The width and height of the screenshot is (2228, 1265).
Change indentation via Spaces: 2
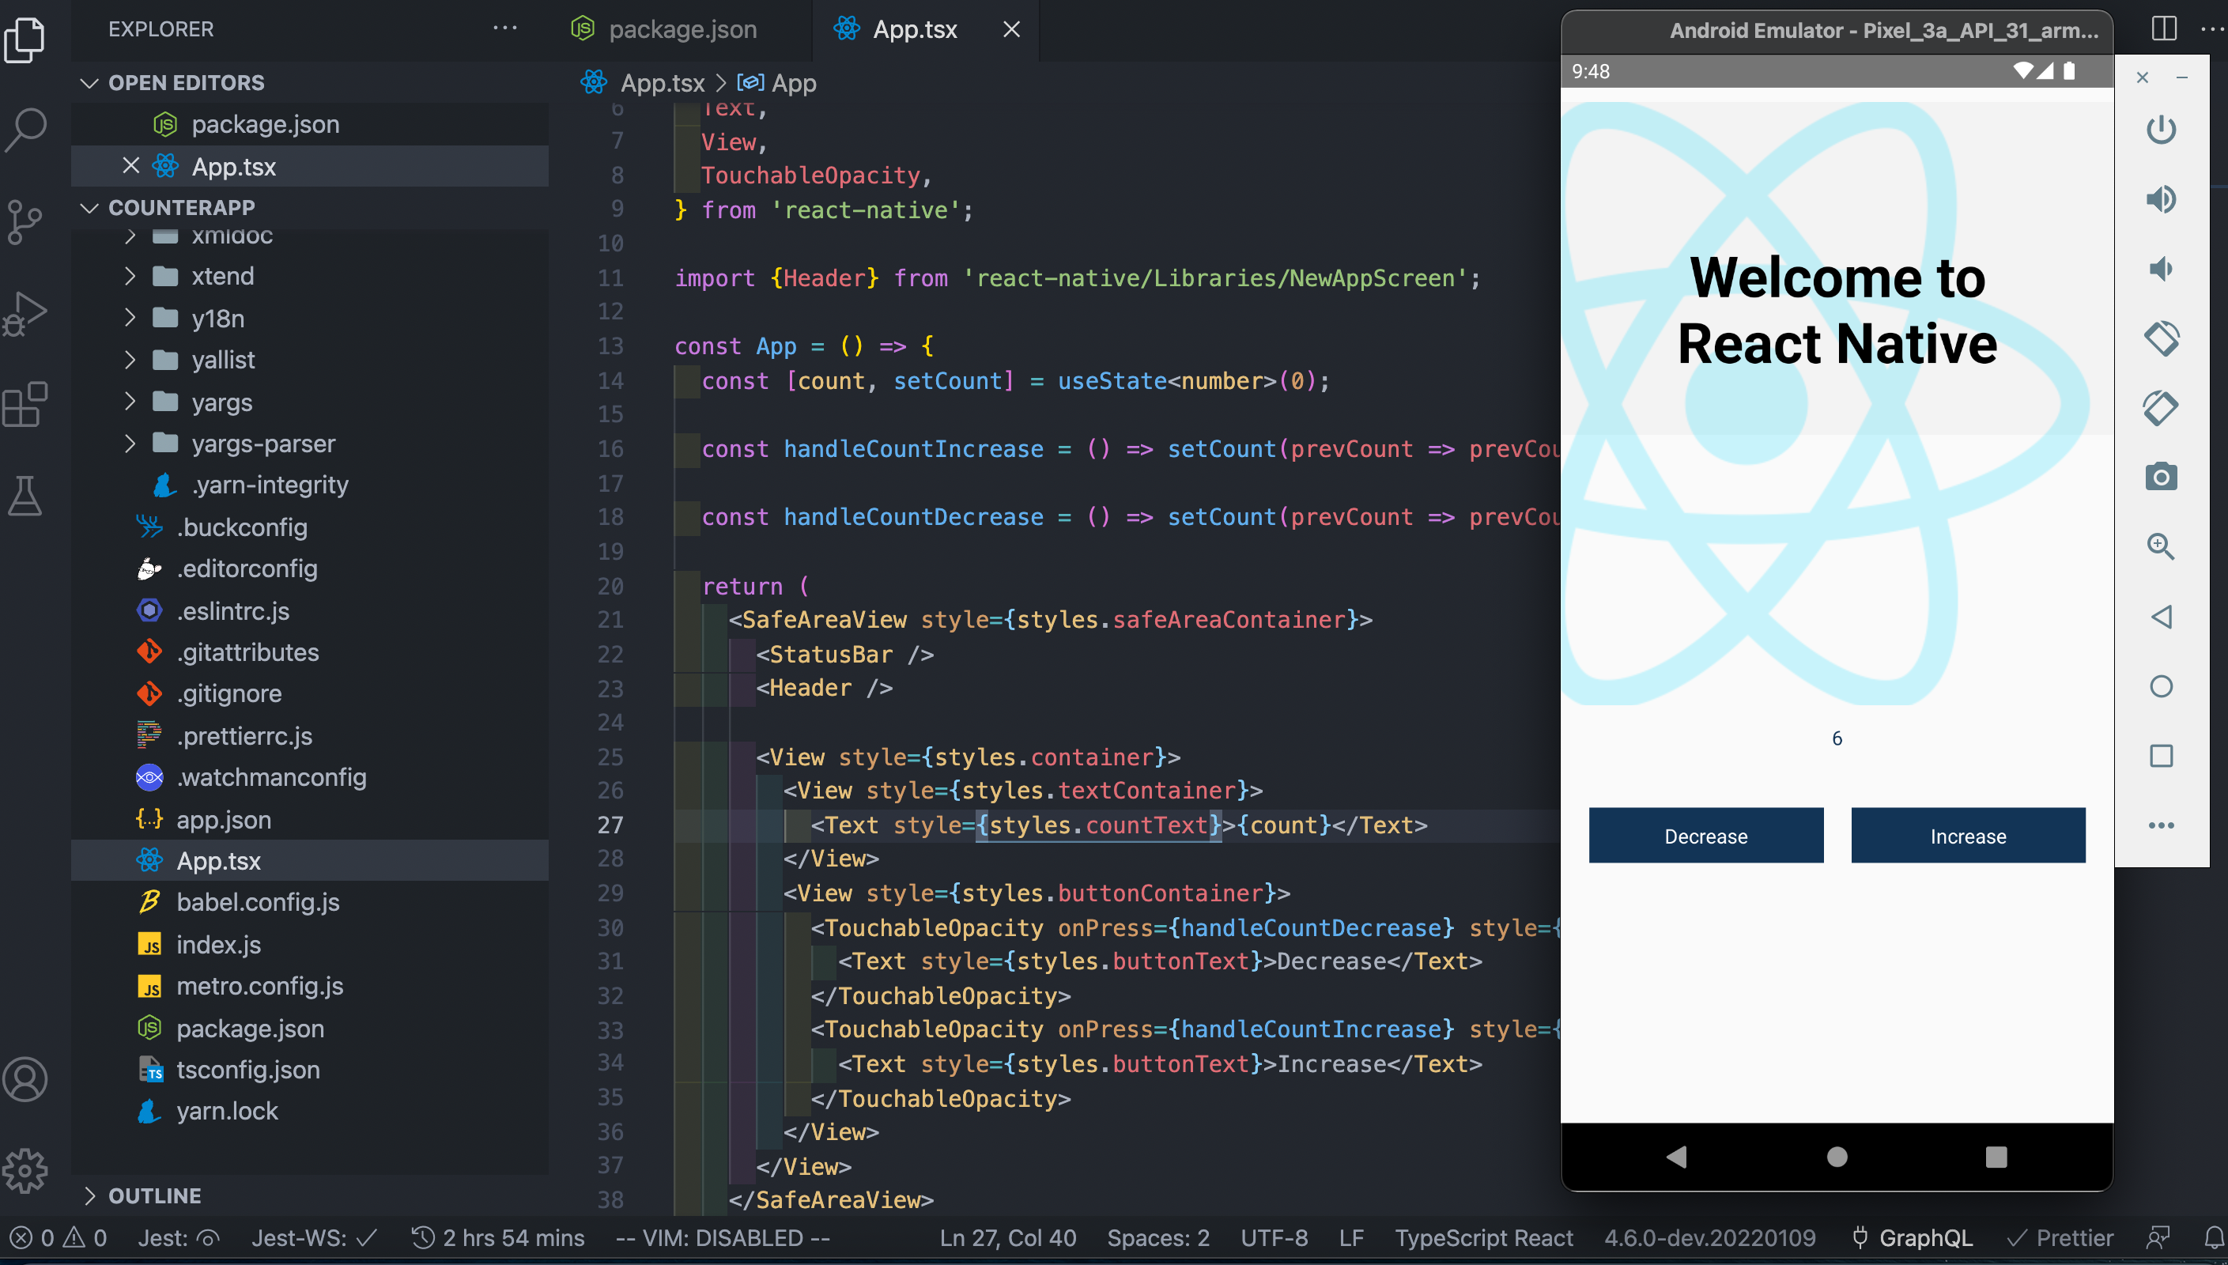pos(1157,1237)
